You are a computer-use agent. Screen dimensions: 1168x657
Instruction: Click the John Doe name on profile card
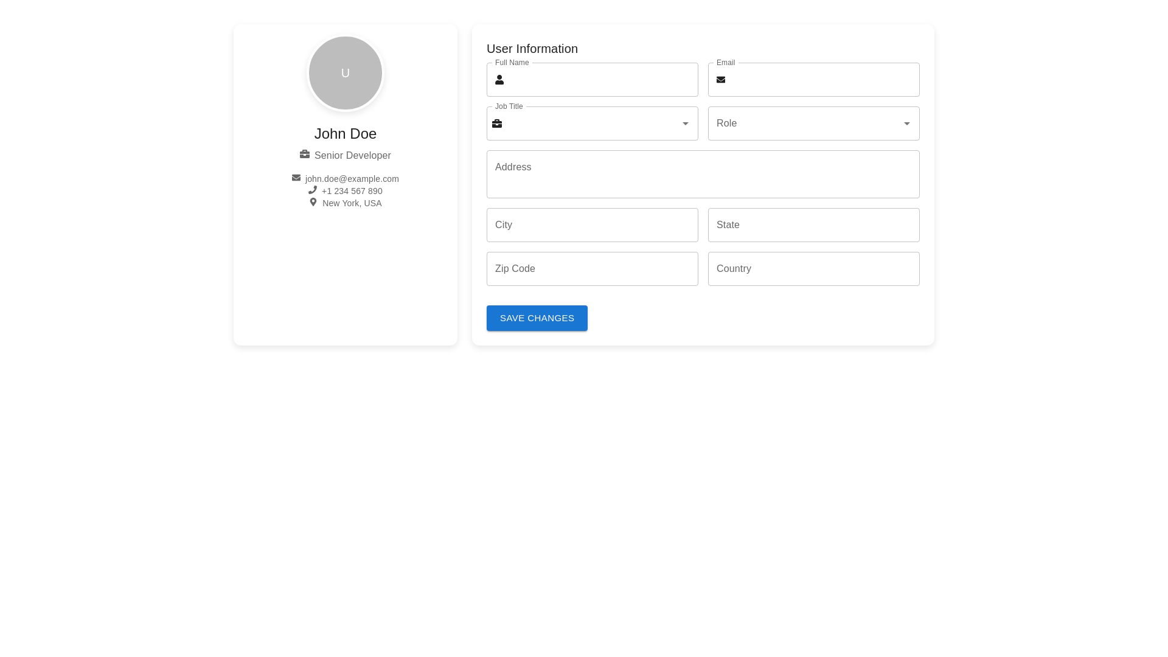coord(345,134)
